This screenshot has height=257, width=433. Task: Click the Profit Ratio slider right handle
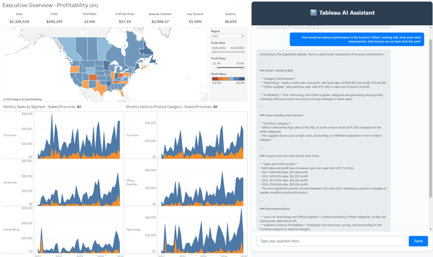click(244, 67)
